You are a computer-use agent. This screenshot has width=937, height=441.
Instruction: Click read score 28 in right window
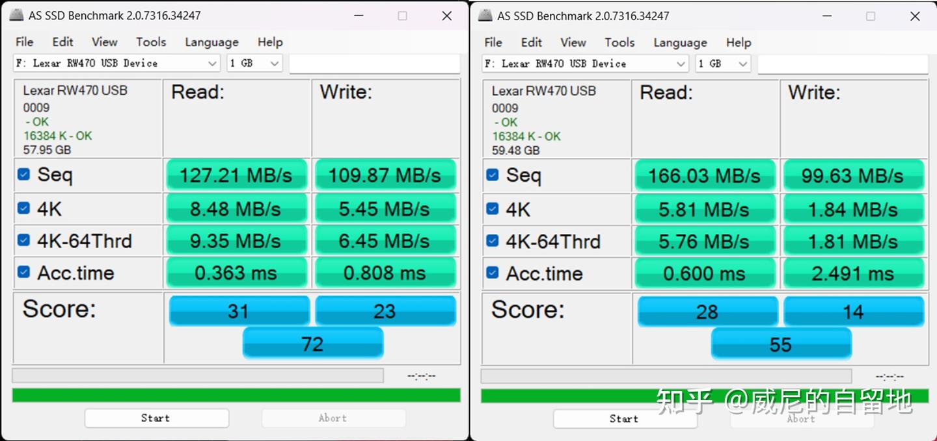pos(707,311)
